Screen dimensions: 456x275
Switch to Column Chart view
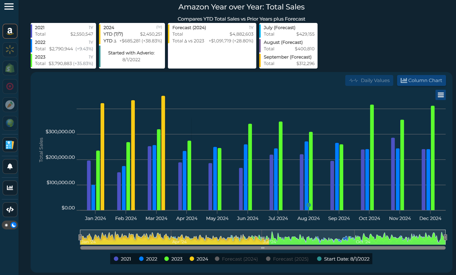point(422,81)
